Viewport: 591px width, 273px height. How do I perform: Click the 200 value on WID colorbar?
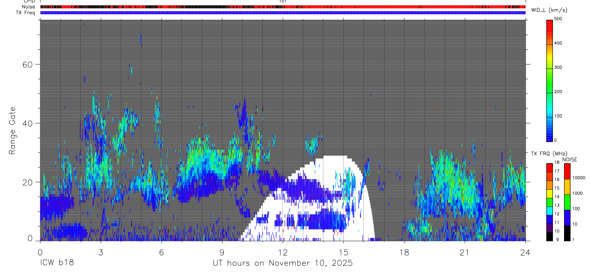(x=558, y=91)
